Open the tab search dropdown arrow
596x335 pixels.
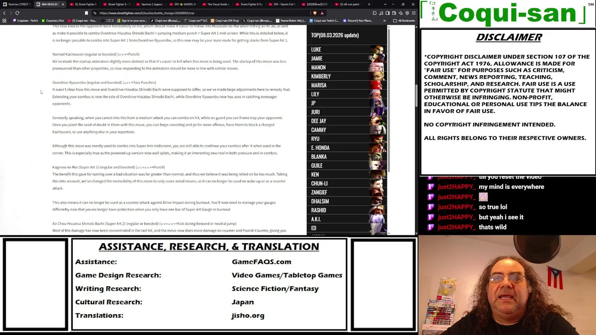(385, 4)
